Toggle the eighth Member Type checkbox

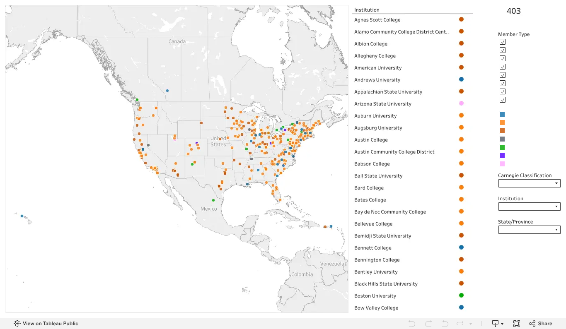click(x=503, y=100)
